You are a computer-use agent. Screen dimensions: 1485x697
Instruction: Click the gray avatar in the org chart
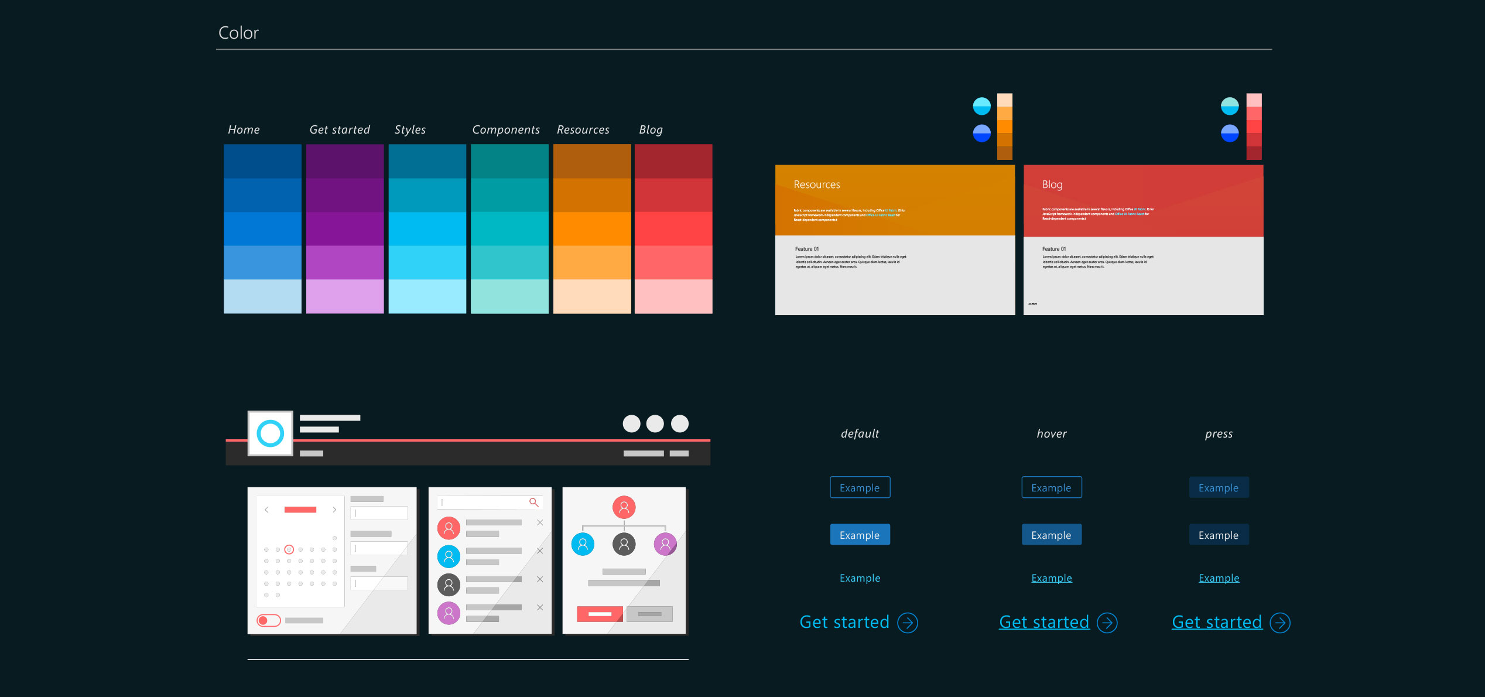tap(624, 544)
